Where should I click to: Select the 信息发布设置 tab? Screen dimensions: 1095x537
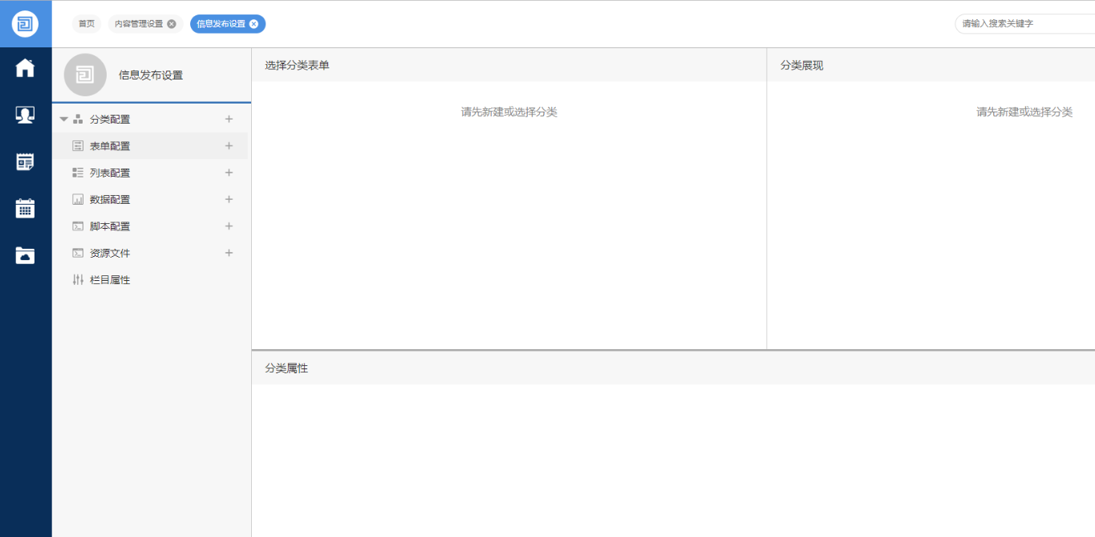[221, 23]
